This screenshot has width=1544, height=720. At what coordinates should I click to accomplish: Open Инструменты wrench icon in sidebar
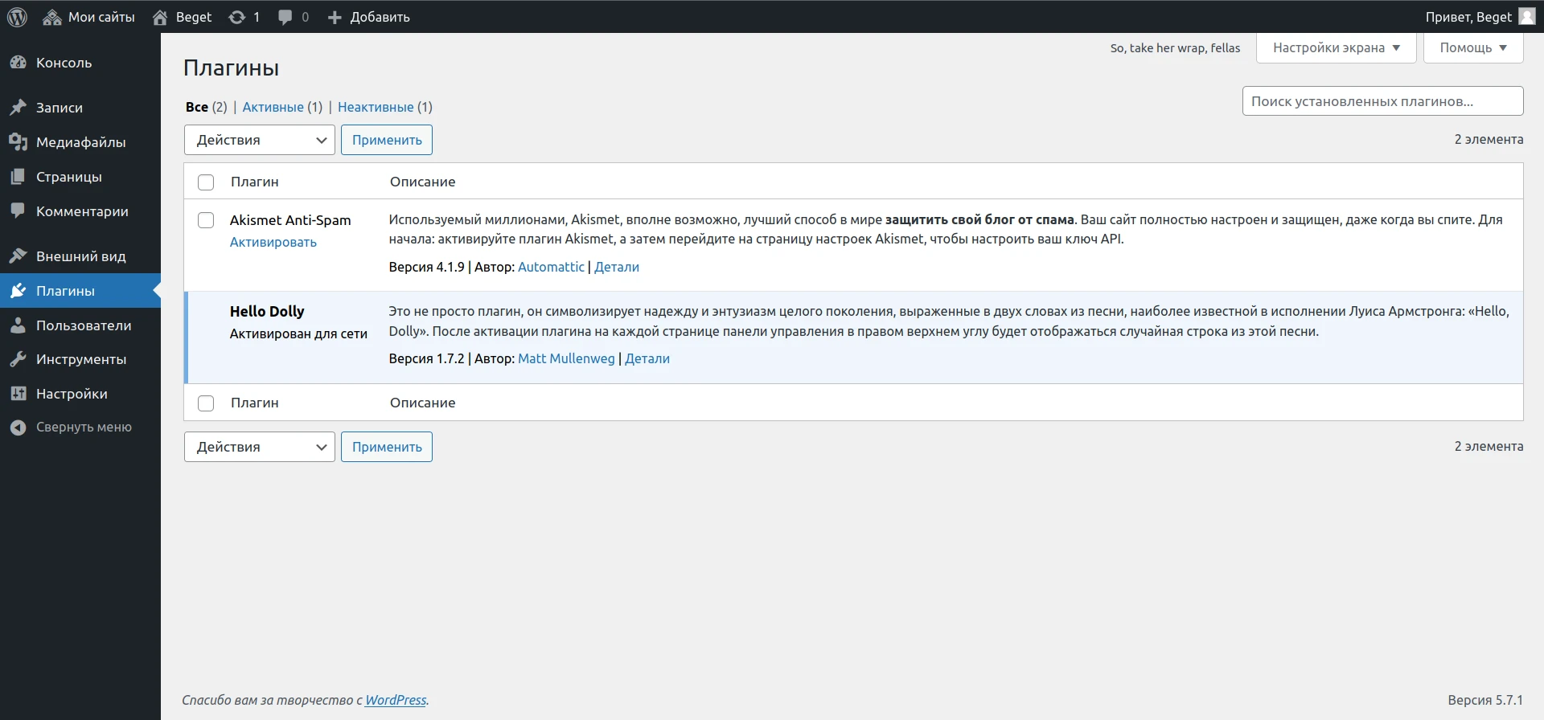coord(18,359)
